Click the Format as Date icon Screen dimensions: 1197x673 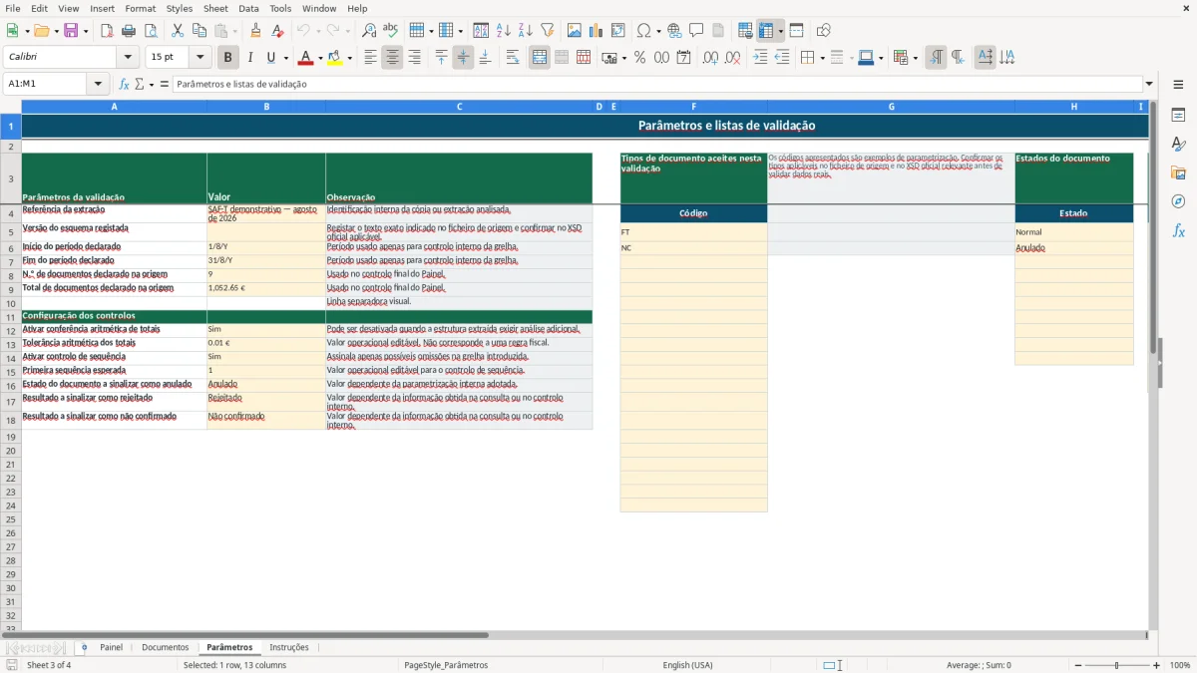(684, 58)
